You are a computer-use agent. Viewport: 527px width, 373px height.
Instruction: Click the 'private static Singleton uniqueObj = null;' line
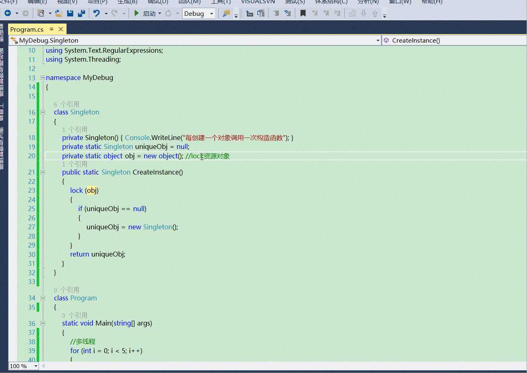coord(126,147)
